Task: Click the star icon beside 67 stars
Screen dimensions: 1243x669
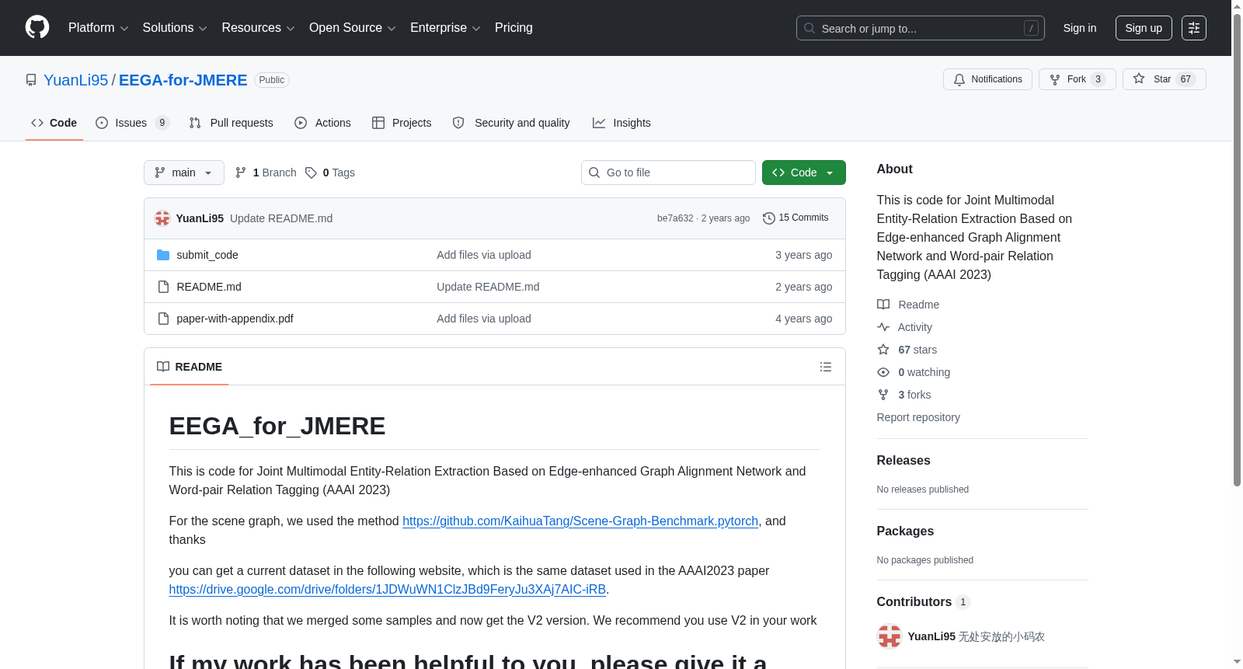Action: coord(883,350)
